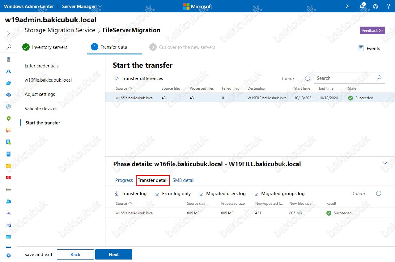This screenshot has width=395, height=262.
Task: Open the Azure Monitor gauge icon
Action: 9,107
